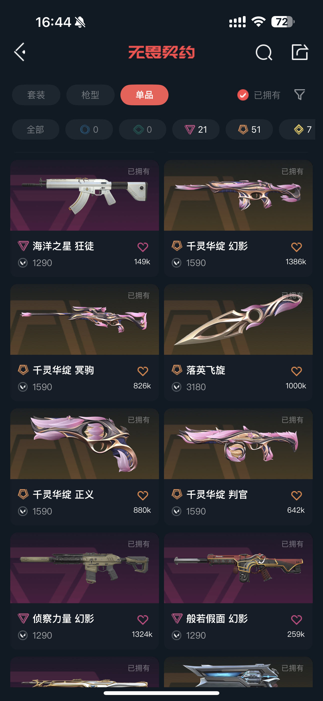The height and width of the screenshot is (701, 323).
Task: Tap the back arrow icon
Action: (20, 52)
